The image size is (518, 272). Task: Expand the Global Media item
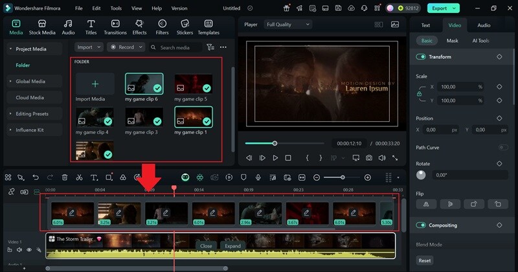coord(10,82)
